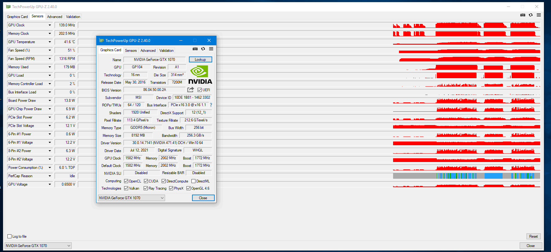Toggle the Vulkan checkbox

pyautogui.click(x=126, y=188)
